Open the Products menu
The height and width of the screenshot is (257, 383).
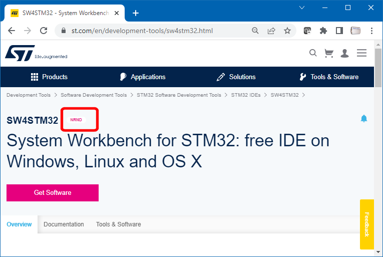click(49, 77)
